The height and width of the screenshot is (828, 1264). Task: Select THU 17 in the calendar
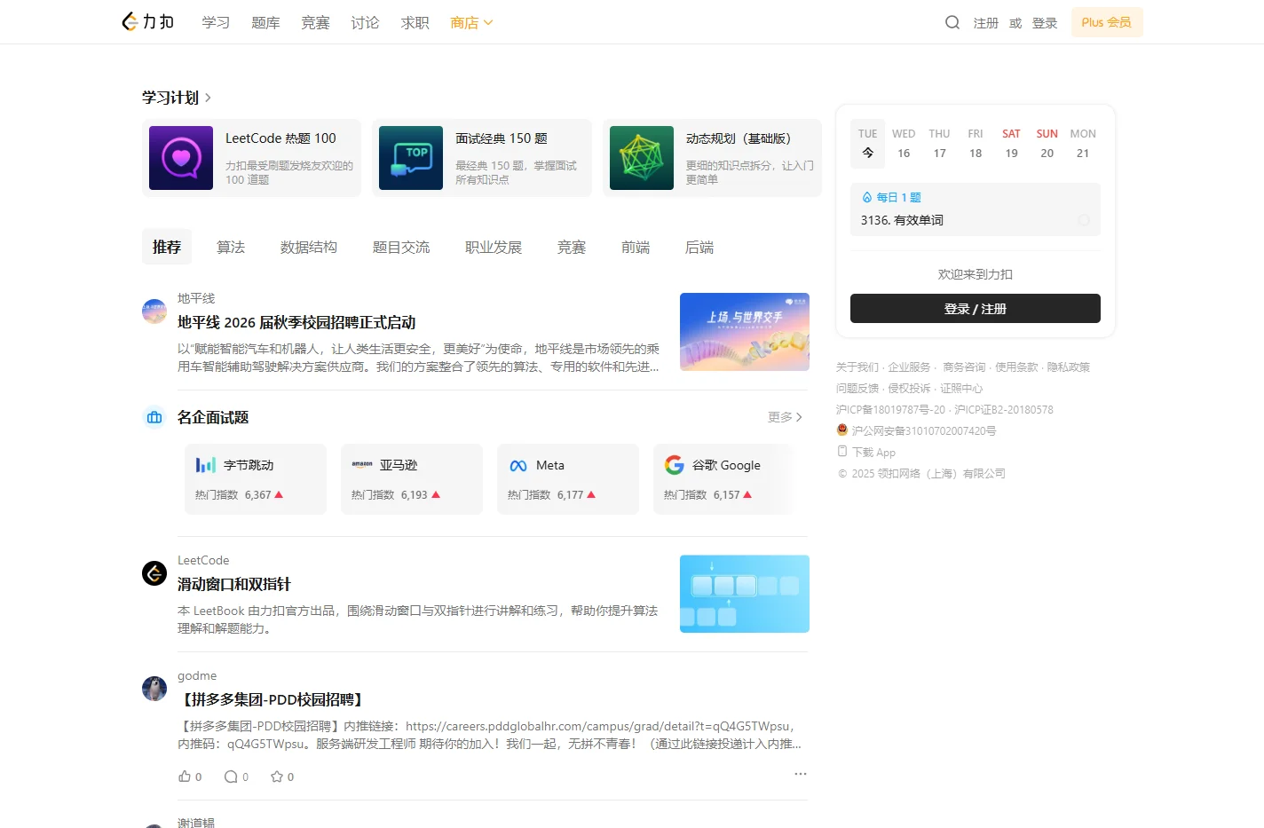pos(940,144)
